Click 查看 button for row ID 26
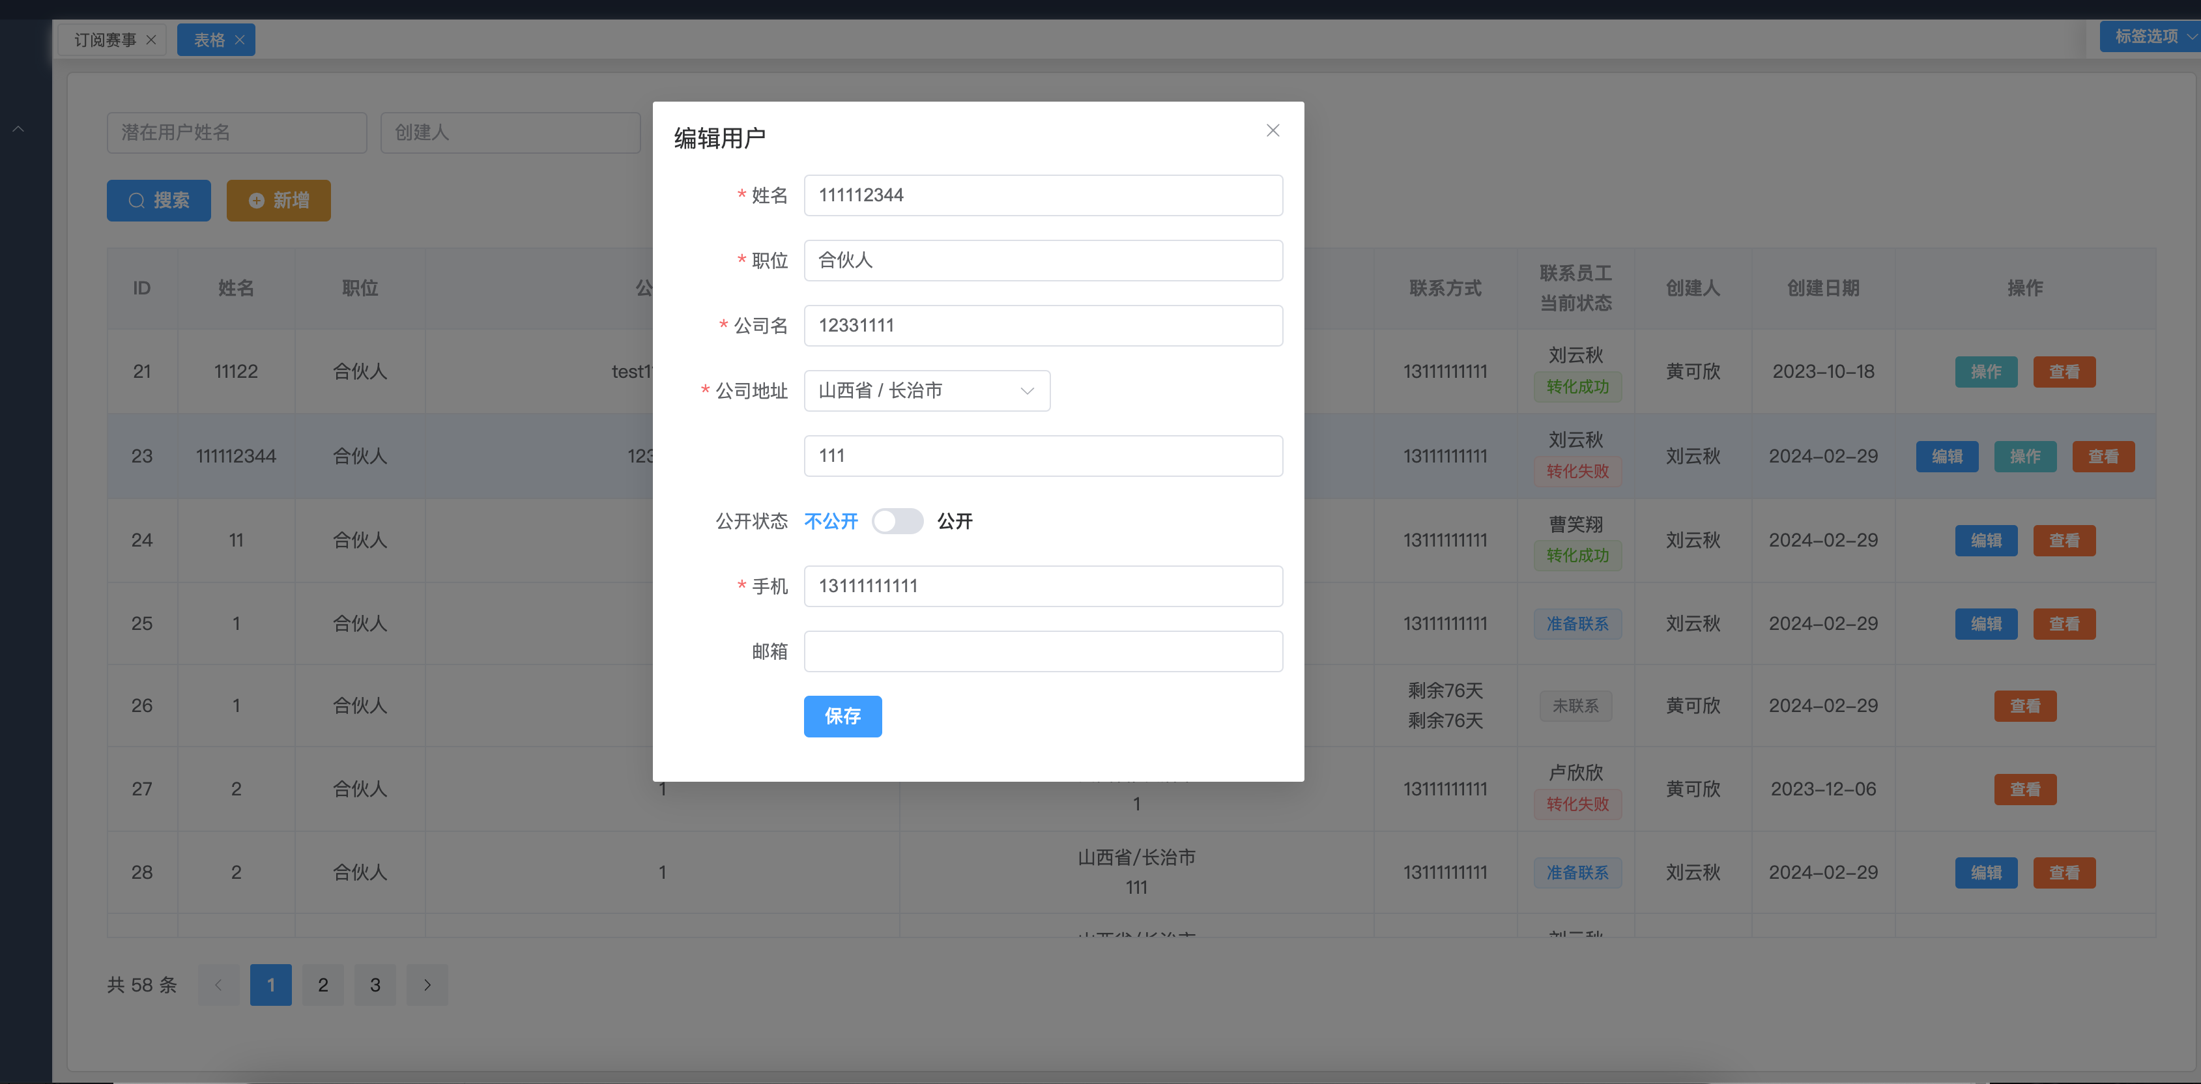The height and width of the screenshot is (1084, 2201). click(2024, 706)
